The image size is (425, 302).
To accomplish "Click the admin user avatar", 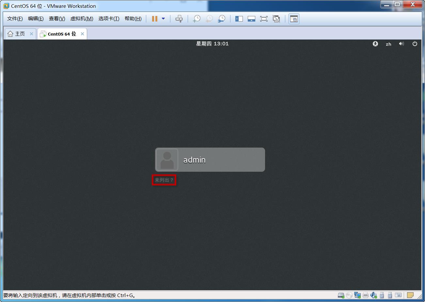I will (x=167, y=160).
